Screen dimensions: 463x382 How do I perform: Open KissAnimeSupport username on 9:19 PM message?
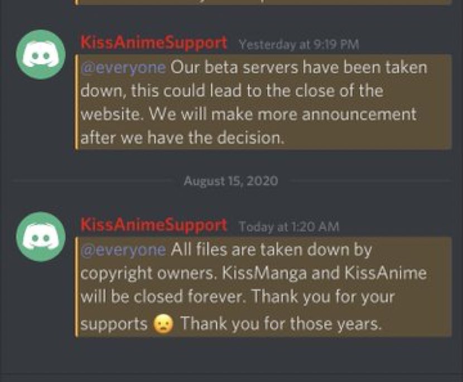click(x=154, y=42)
